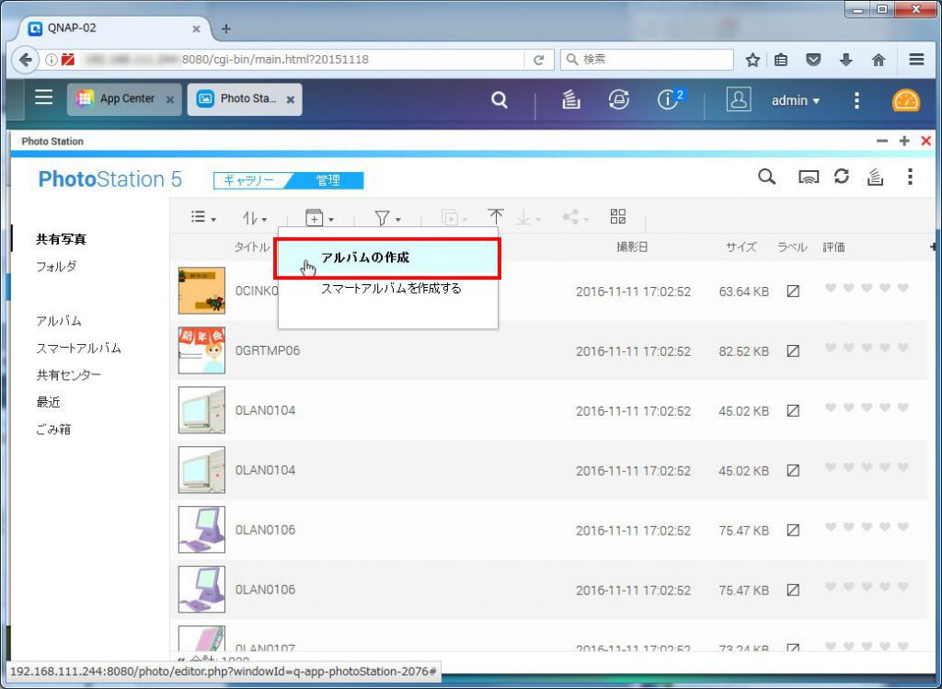Set first heart rating on 0GRTMP06 row
The image size is (942, 689).
[831, 347]
